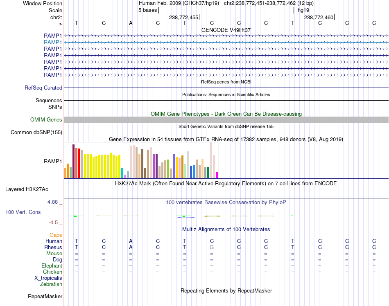The width and height of the screenshot is (389, 306).
Task: Open the 'RefSeq genes from NCBI' track title
Action: [226, 82]
